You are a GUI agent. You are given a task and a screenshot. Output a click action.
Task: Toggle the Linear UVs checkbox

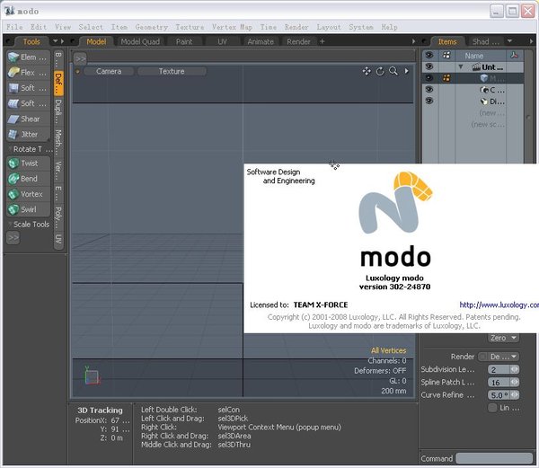(x=492, y=408)
